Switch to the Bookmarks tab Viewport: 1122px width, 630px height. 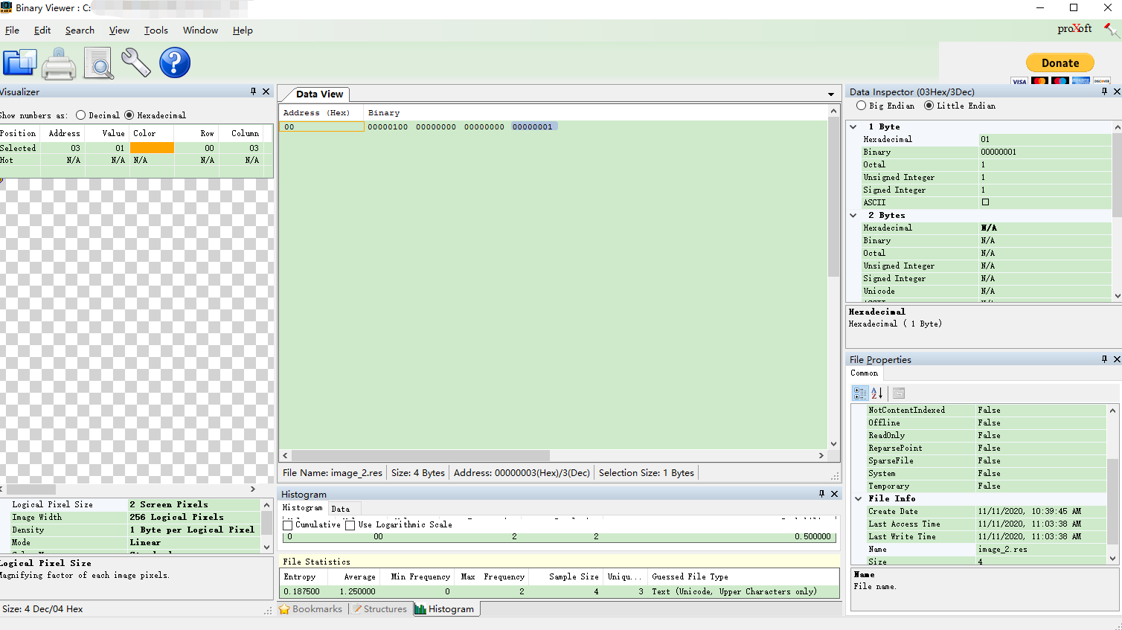[x=310, y=609]
